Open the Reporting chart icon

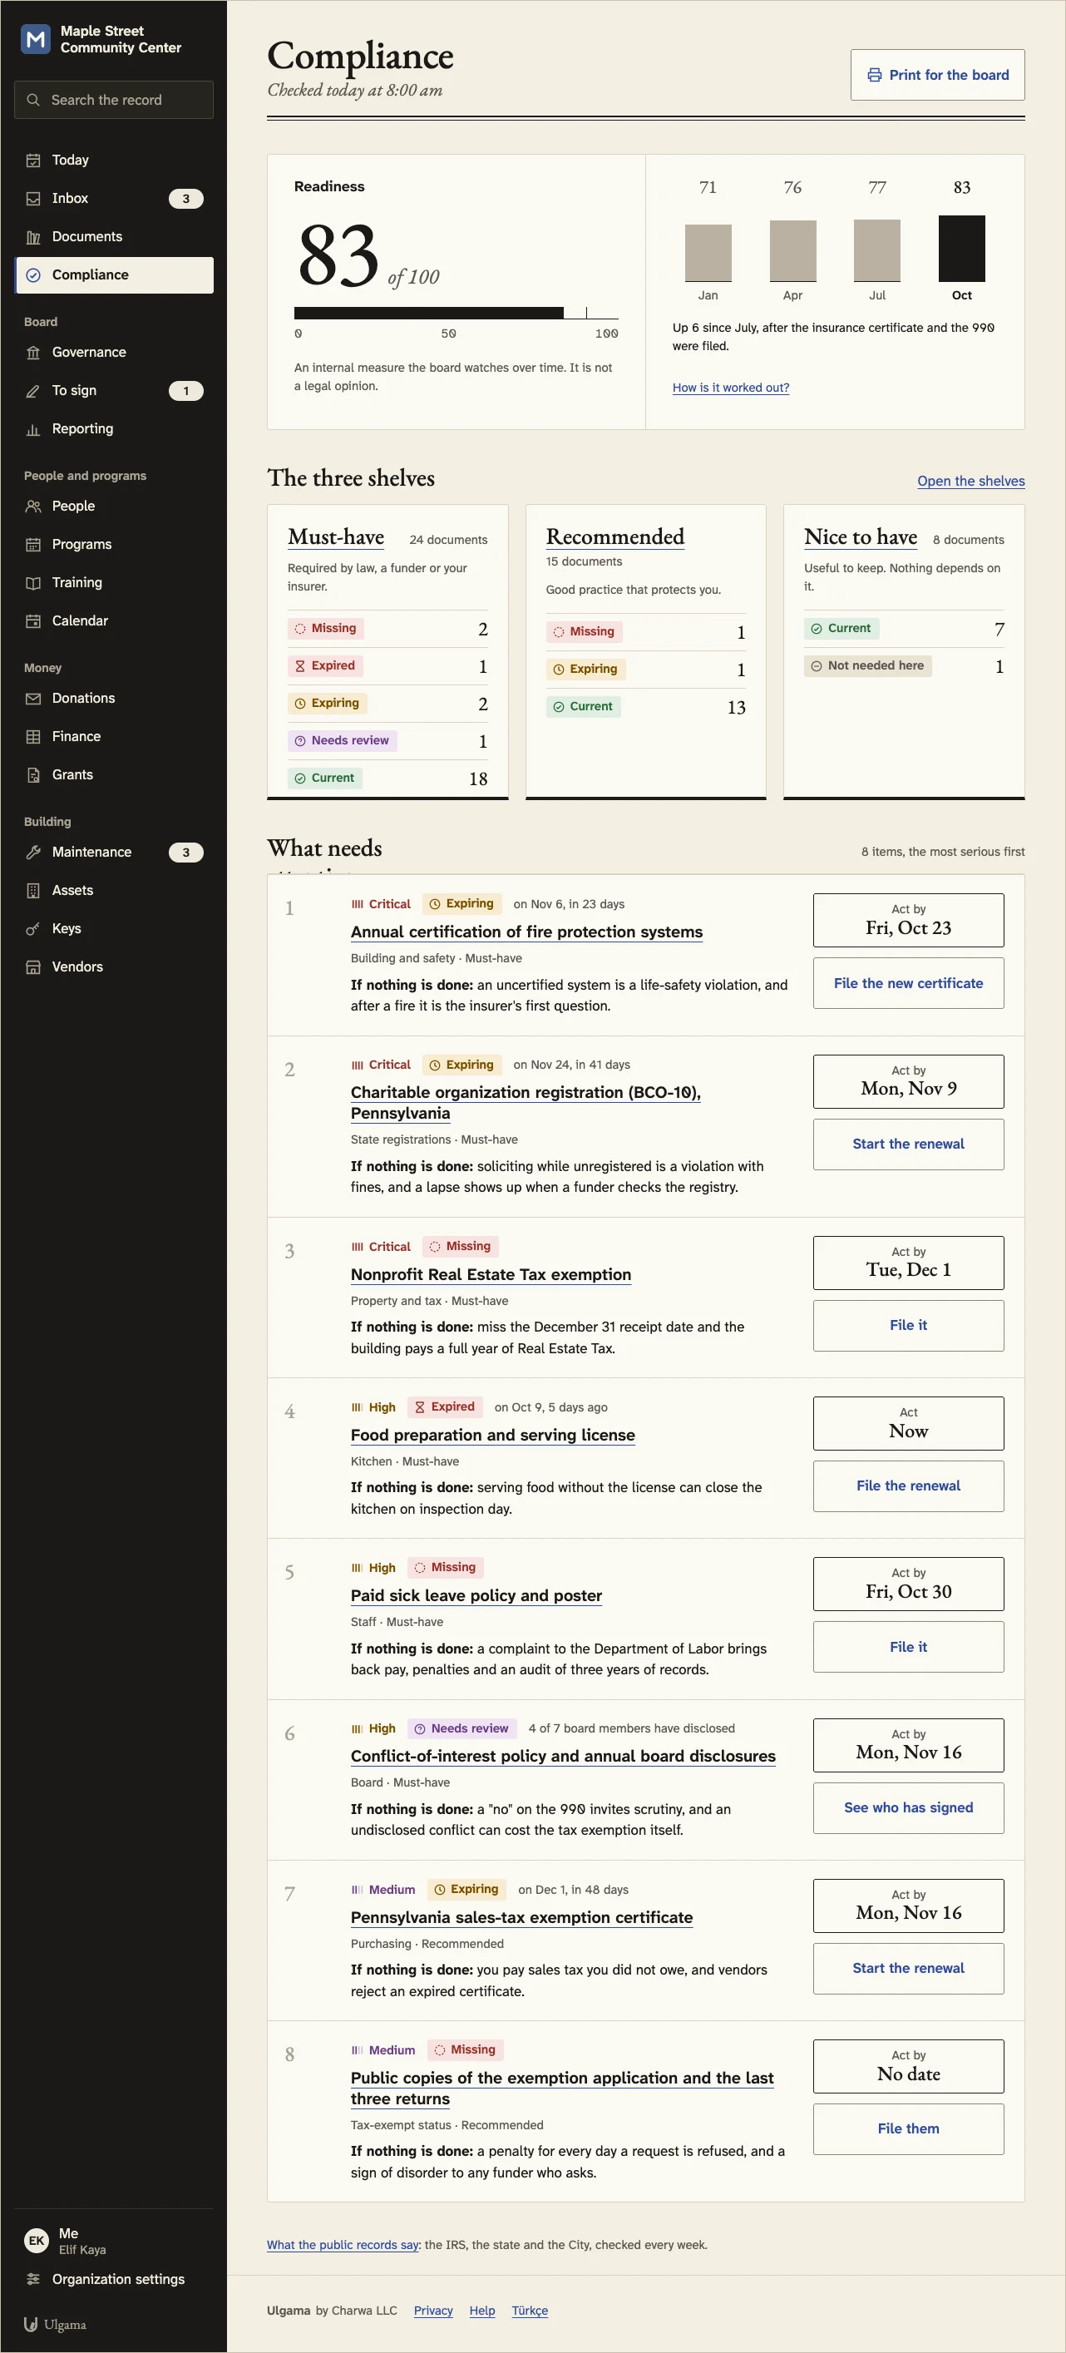point(33,429)
